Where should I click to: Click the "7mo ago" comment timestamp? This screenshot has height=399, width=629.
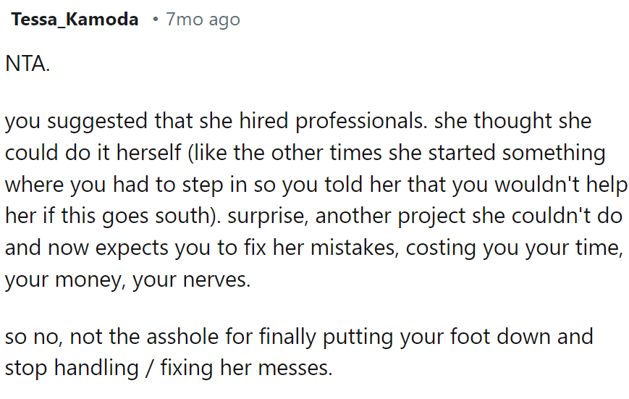pyautogui.click(x=203, y=20)
